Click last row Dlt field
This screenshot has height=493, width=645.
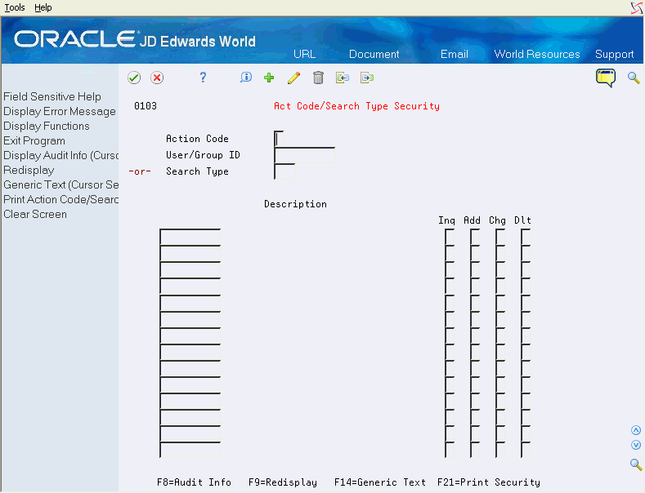pyautogui.click(x=526, y=450)
